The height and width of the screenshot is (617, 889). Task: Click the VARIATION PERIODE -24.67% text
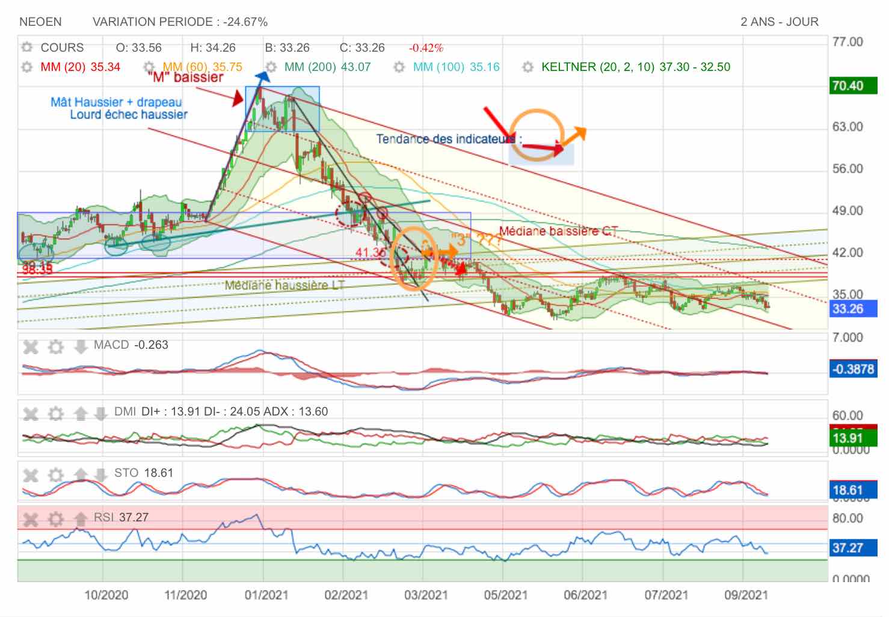point(180,22)
